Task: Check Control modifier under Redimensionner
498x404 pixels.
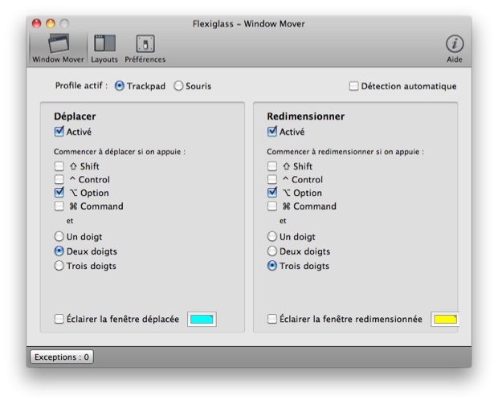Action: coord(272,179)
